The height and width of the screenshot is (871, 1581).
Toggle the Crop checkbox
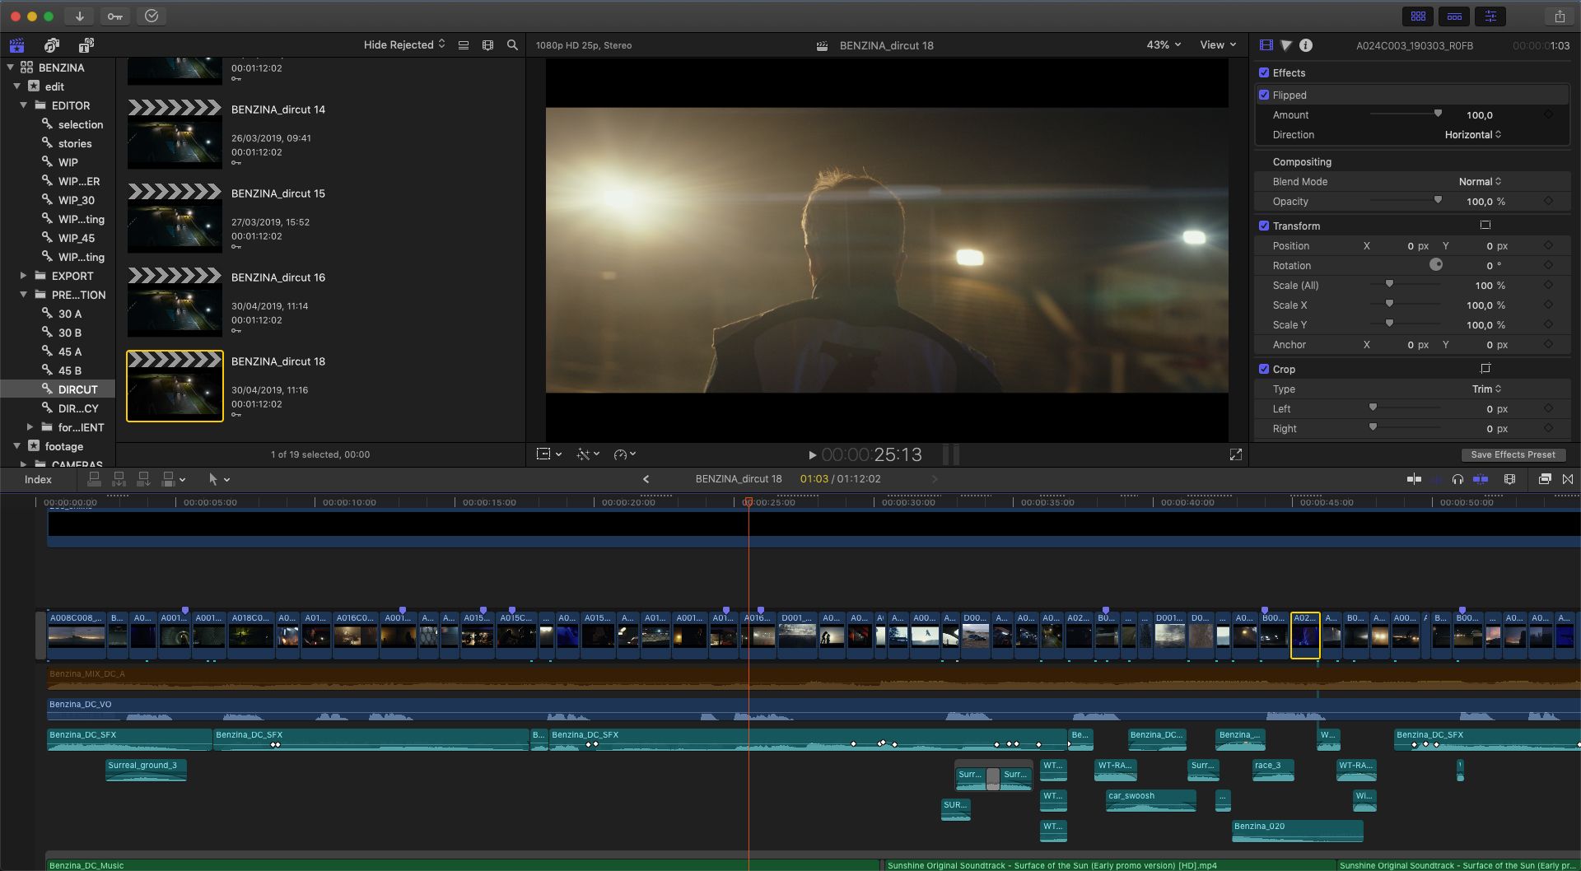click(x=1264, y=369)
